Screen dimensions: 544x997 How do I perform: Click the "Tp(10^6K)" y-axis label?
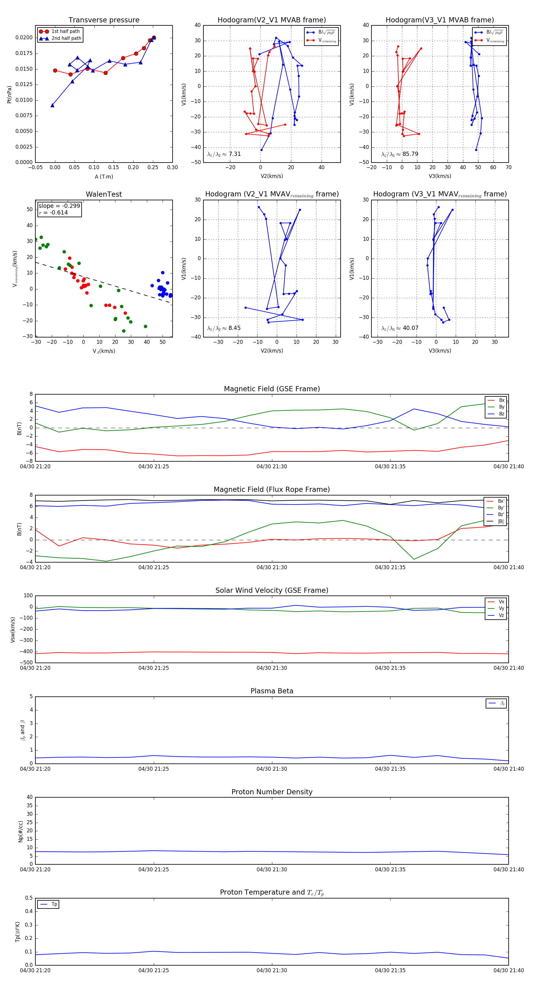click(18, 932)
